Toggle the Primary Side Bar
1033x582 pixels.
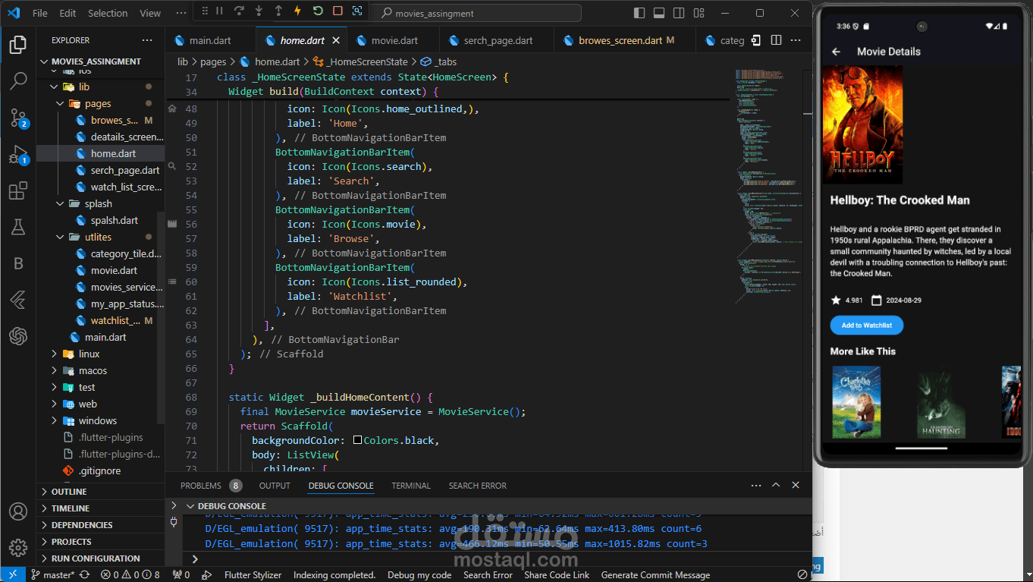tap(639, 13)
